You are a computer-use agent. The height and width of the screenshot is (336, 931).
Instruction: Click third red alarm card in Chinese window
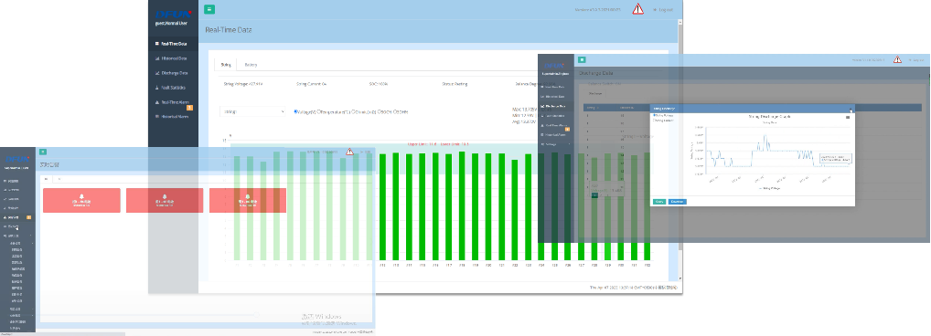pyautogui.click(x=248, y=200)
